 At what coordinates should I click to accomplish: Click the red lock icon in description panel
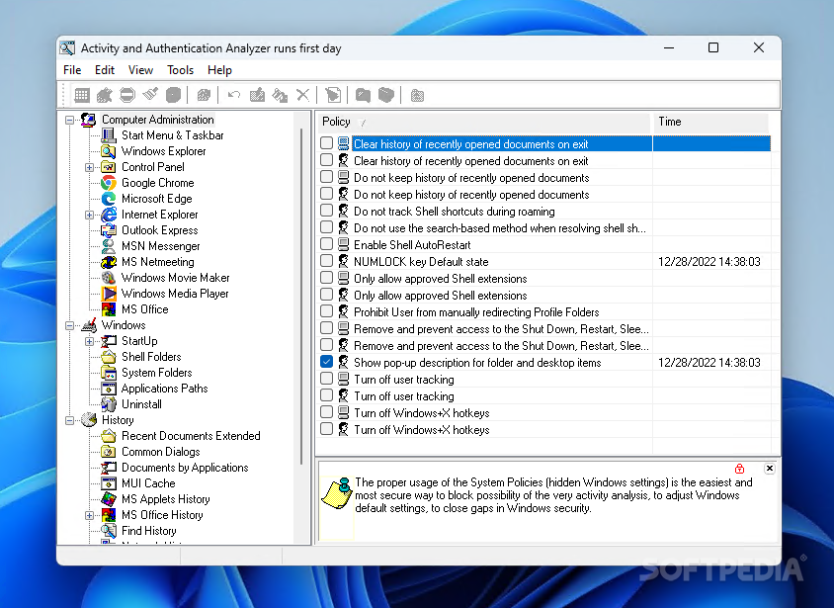click(x=739, y=469)
